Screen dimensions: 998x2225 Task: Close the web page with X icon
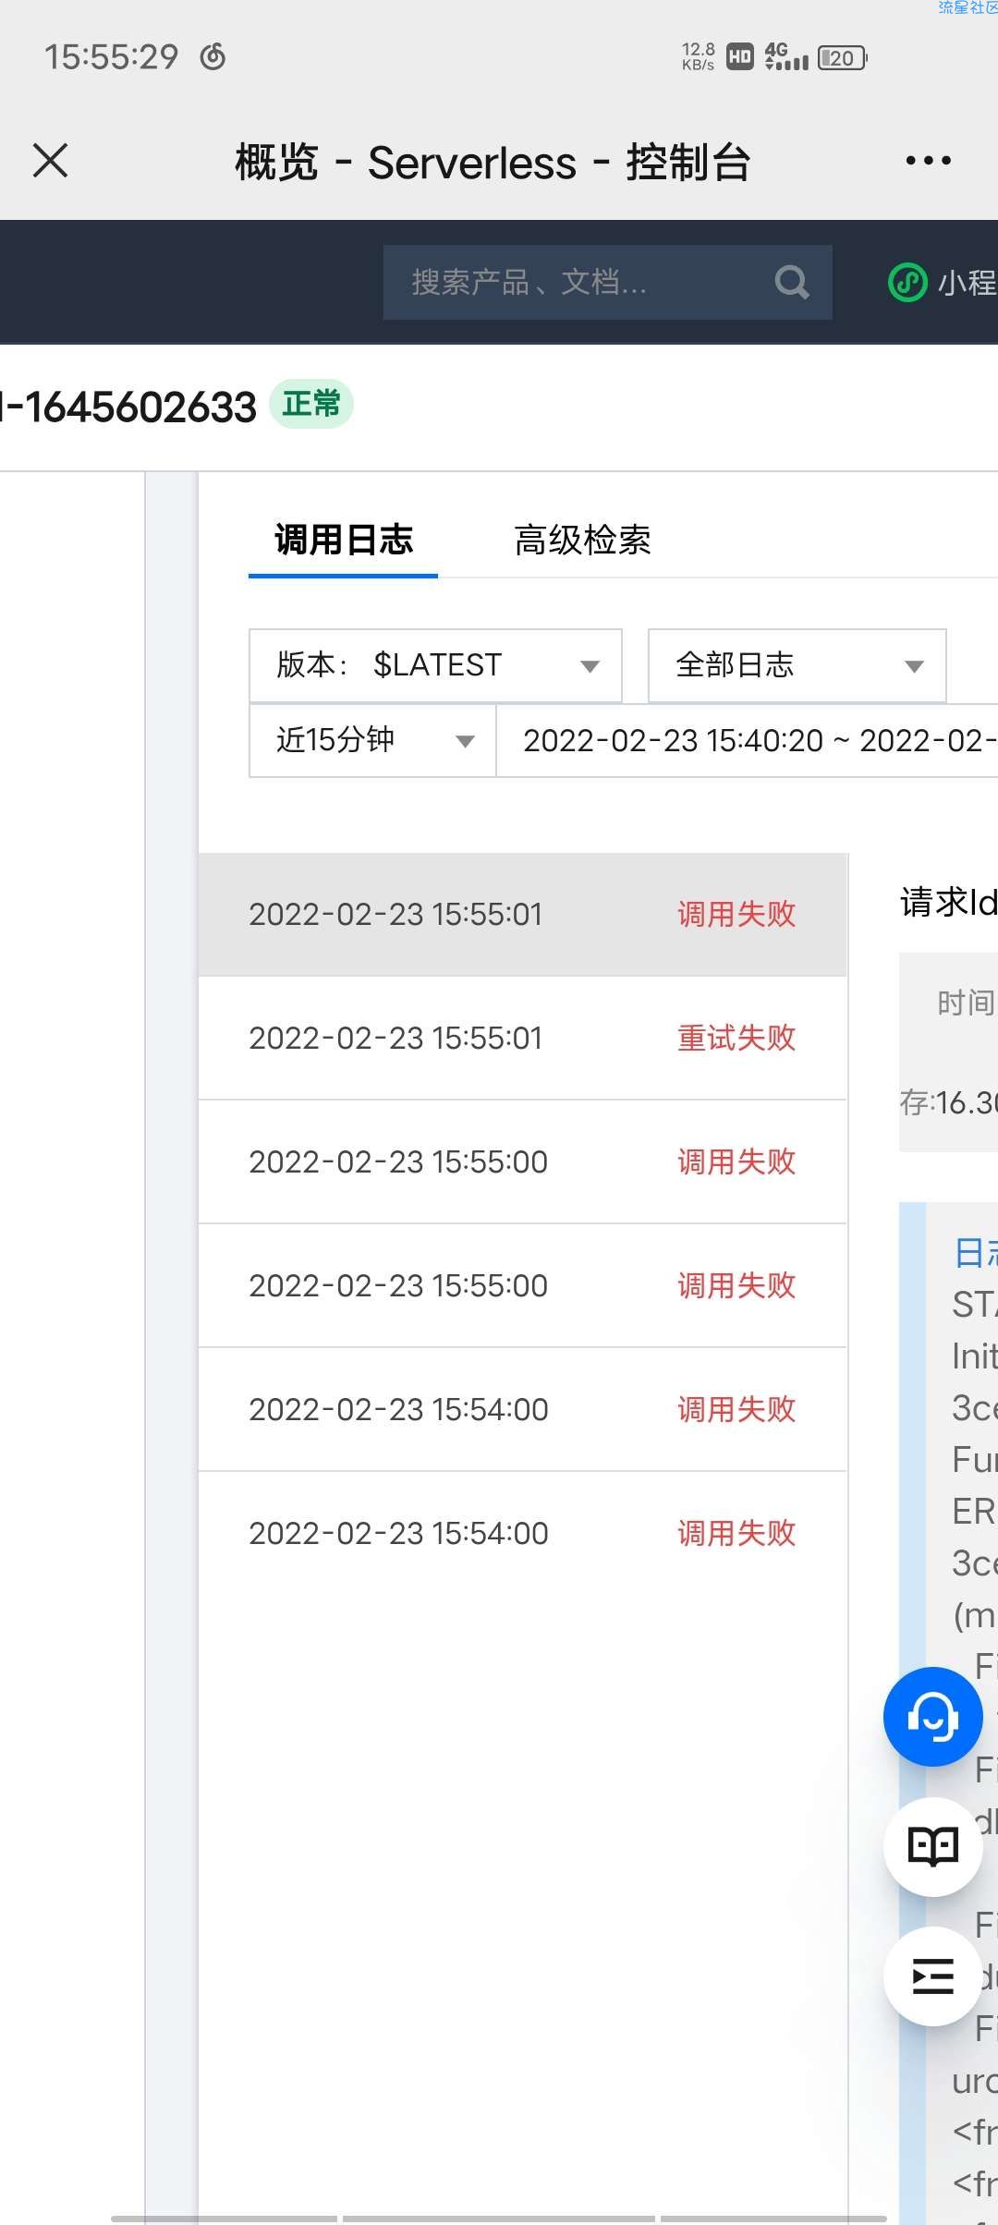50,161
